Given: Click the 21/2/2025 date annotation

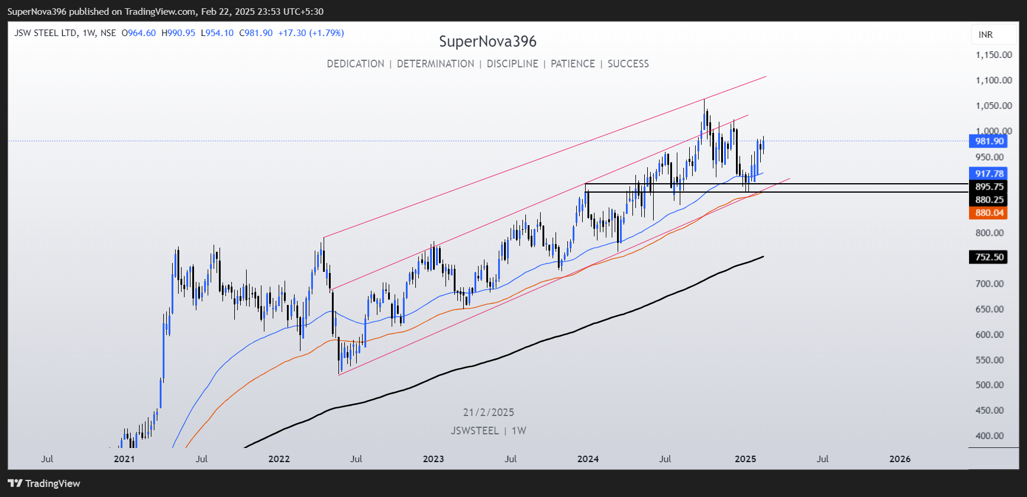Looking at the screenshot, I should point(489,412).
